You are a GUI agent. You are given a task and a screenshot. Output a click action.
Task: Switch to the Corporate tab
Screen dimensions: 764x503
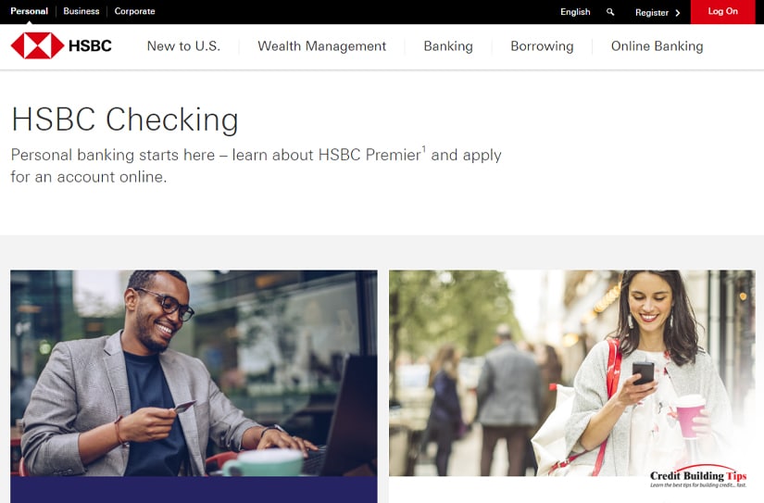pos(134,11)
